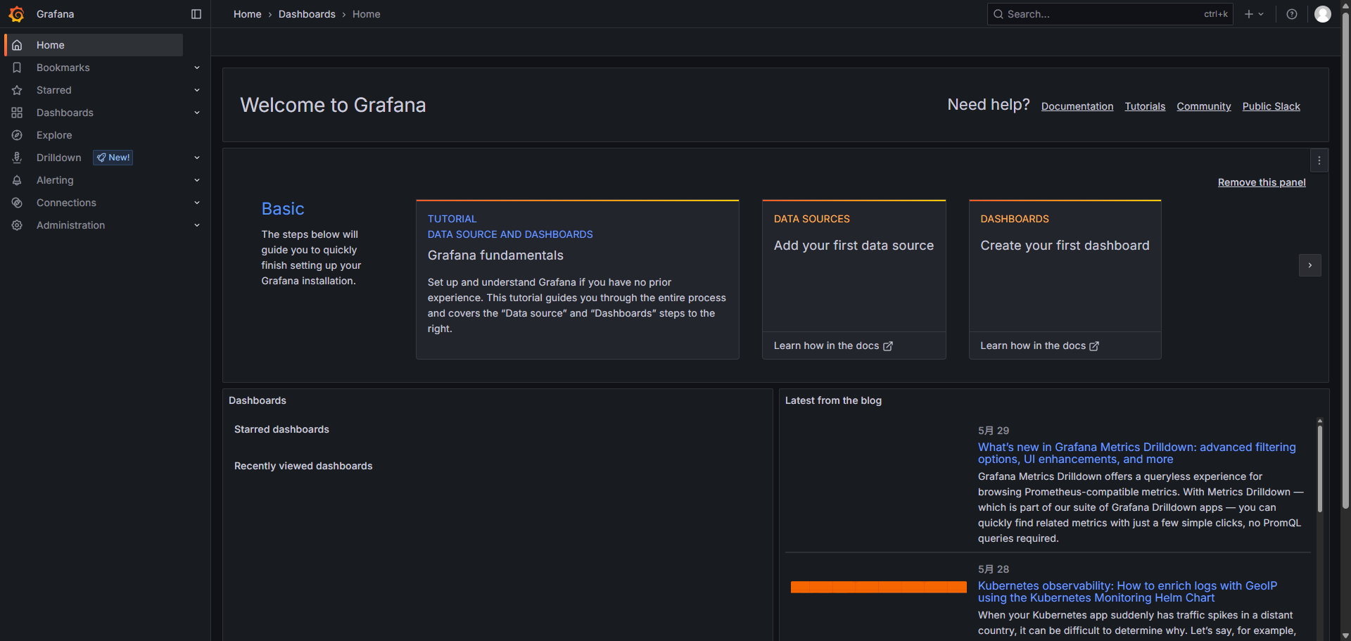Open external docs icon for data sources
The image size is (1351, 641).
coord(888,346)
